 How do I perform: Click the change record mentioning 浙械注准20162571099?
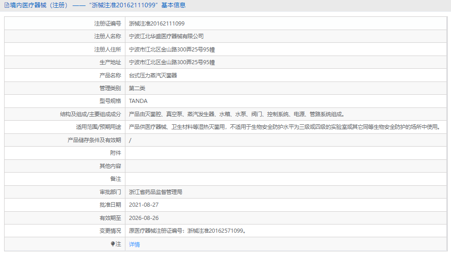(x=187, y=231)
